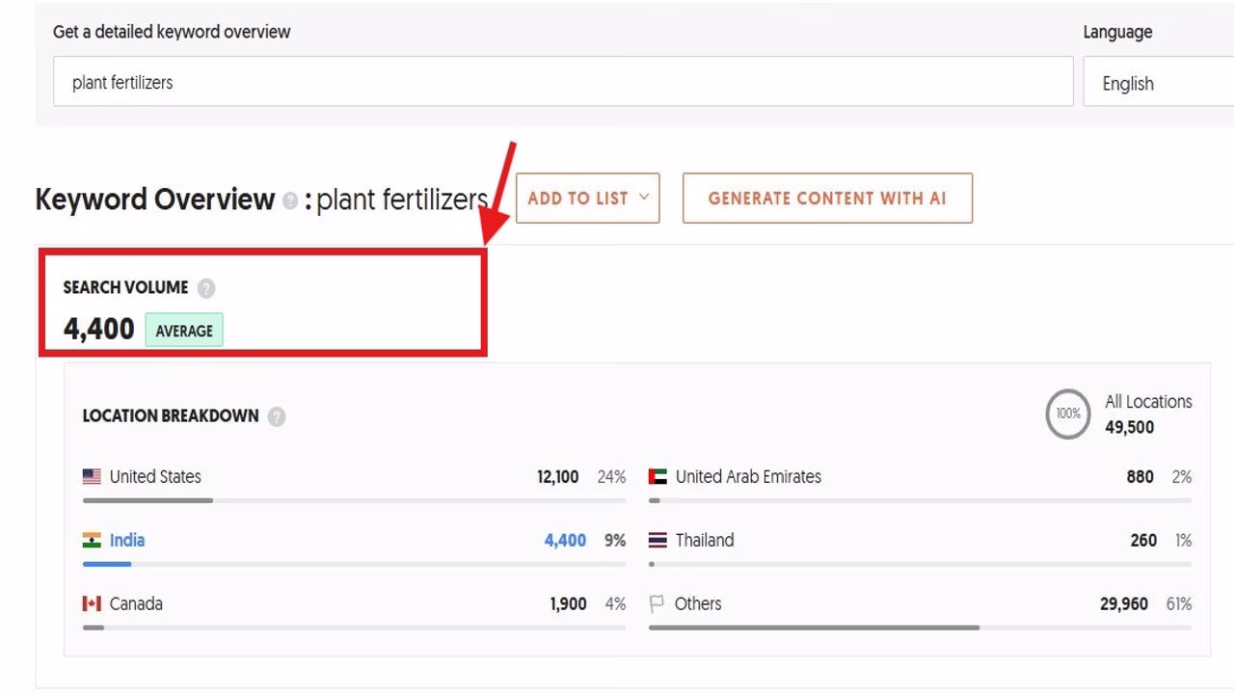
Task: Open the Location Breakdown help tooltip icon
Action: click(276, 415)
